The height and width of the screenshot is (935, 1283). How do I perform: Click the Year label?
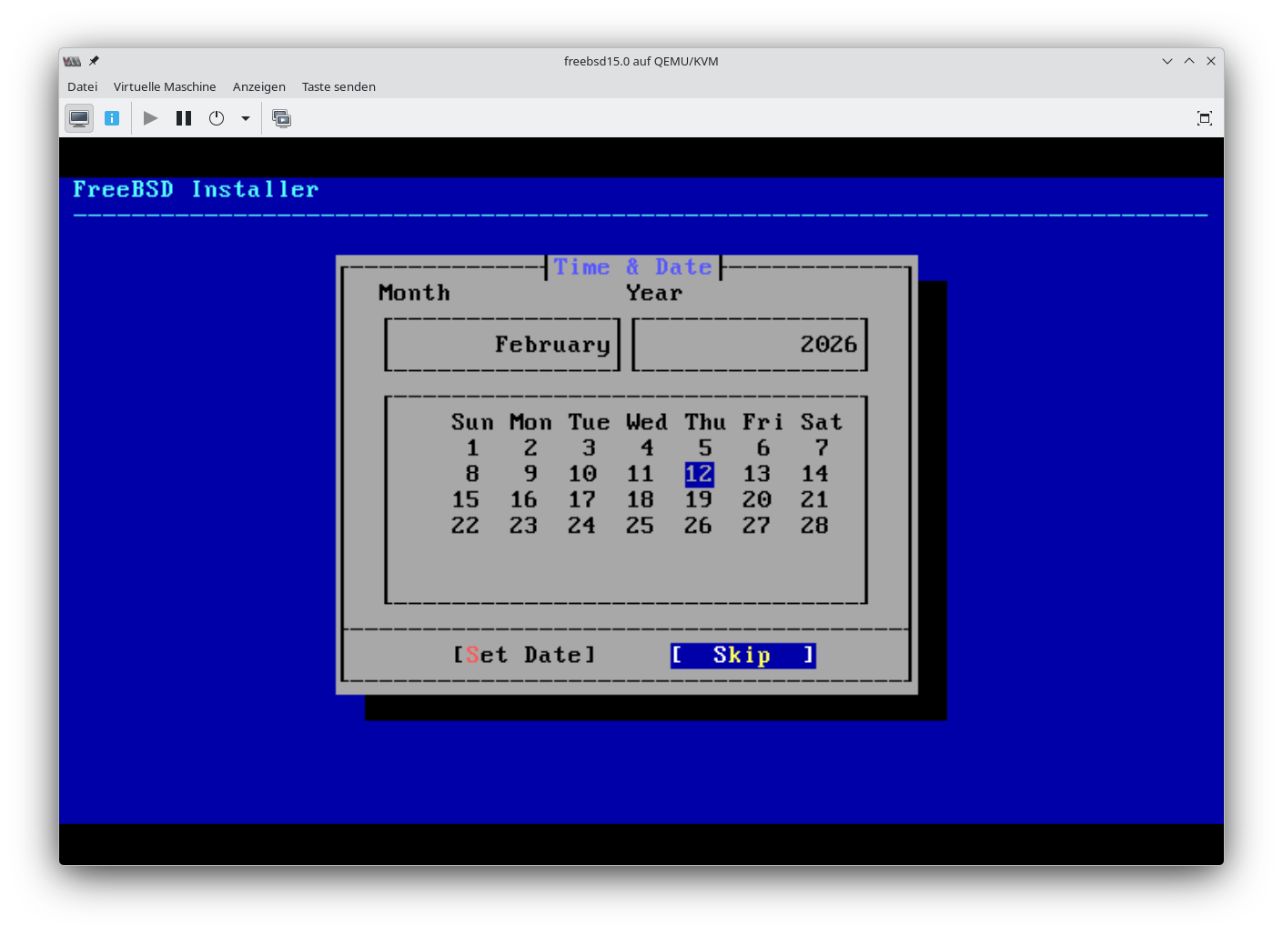click(654, 293)
